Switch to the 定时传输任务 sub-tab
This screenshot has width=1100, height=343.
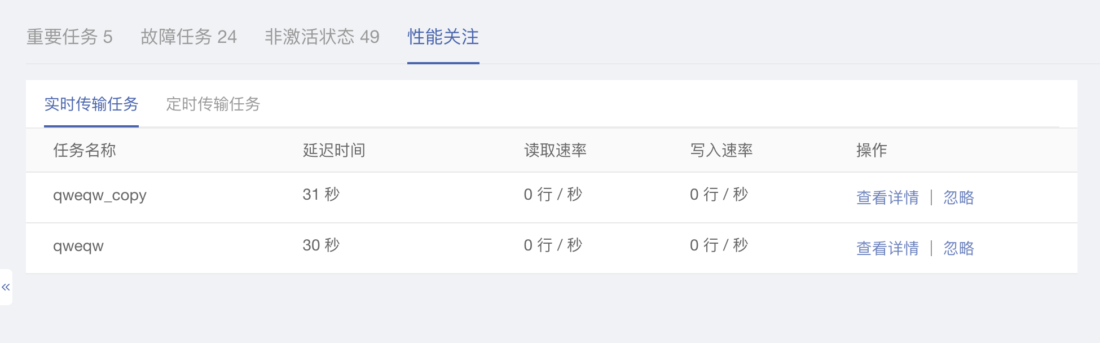(x=213, y=104)
